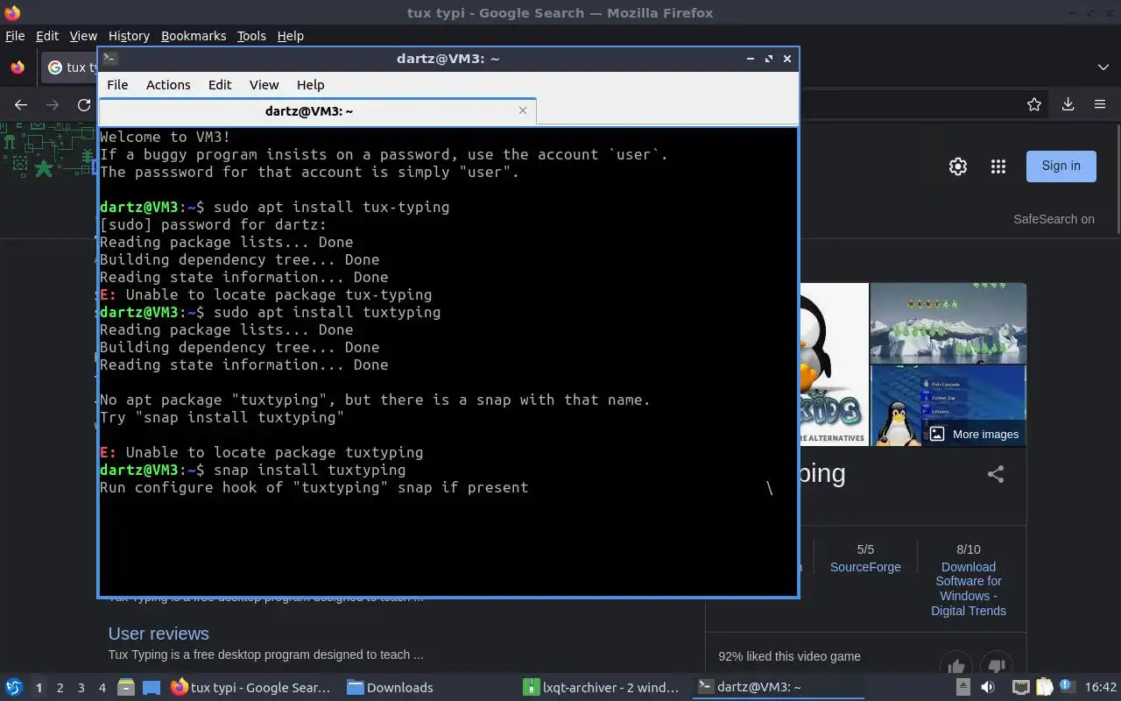Open Google quick settings gear
The width and height of the screenshot is (1121, 701).
(958, 166)
